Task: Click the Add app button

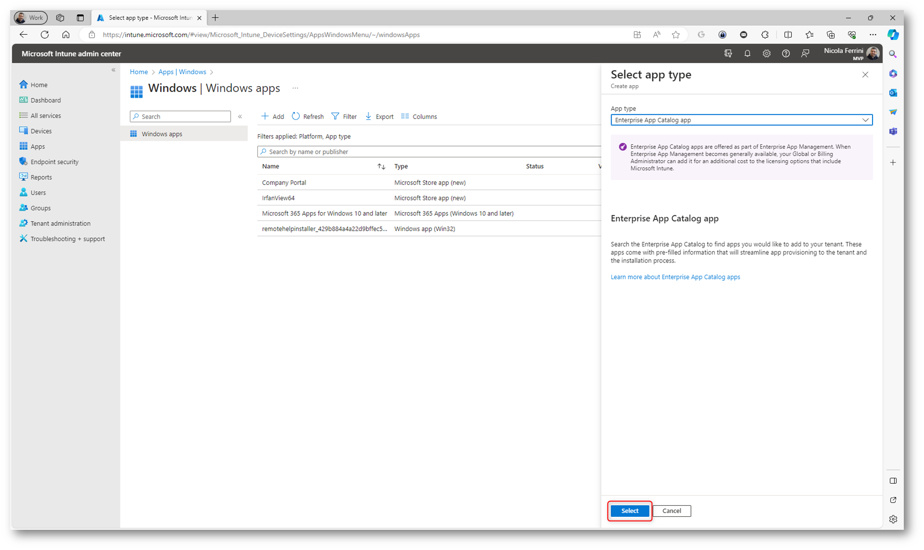Action: tap(273, 116)
